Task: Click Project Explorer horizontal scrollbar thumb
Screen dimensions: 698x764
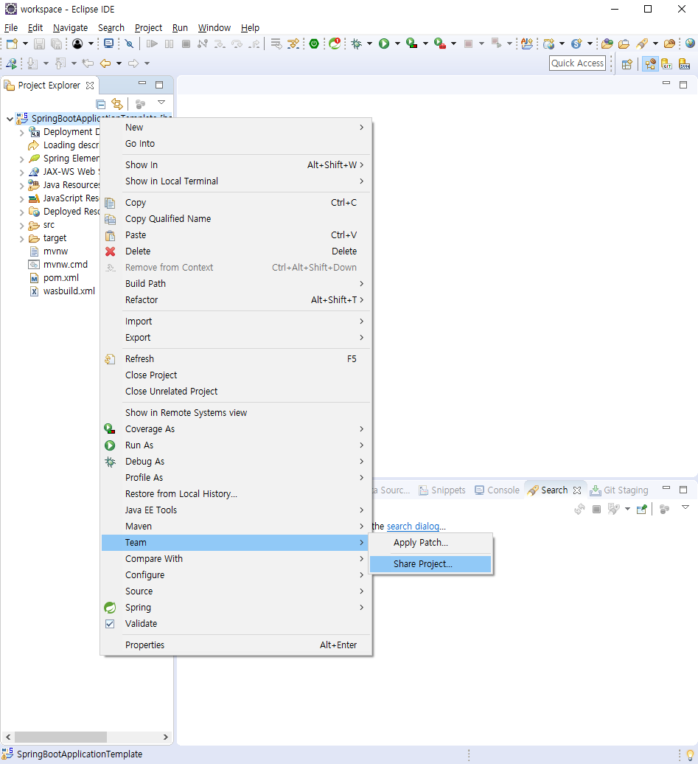Action: point(60,737)
